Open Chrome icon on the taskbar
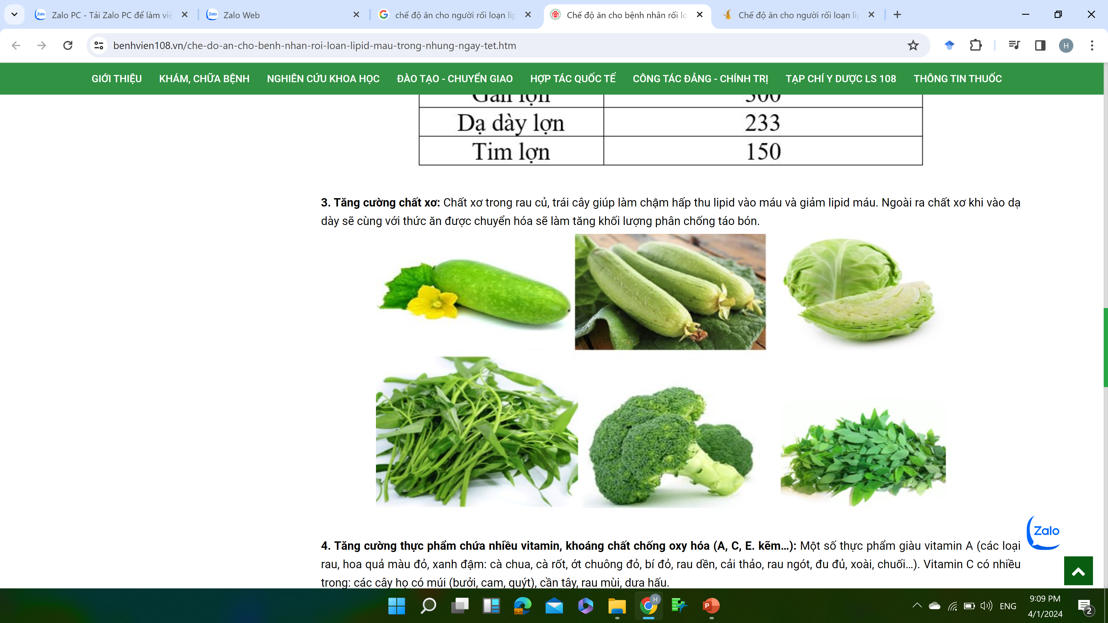 (649, 606)
